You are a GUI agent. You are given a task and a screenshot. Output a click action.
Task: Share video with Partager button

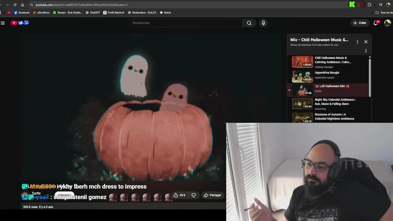(212, 195)
